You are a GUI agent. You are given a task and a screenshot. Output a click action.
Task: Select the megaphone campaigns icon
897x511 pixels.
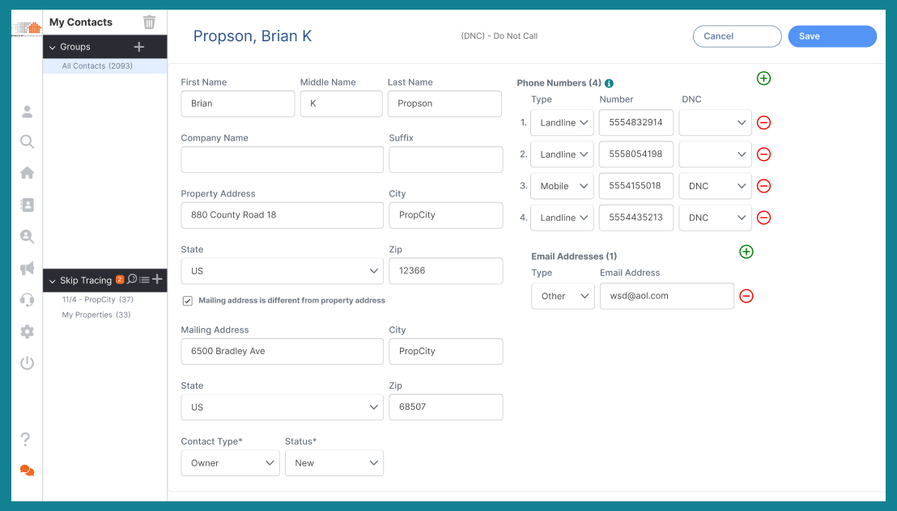27,268
